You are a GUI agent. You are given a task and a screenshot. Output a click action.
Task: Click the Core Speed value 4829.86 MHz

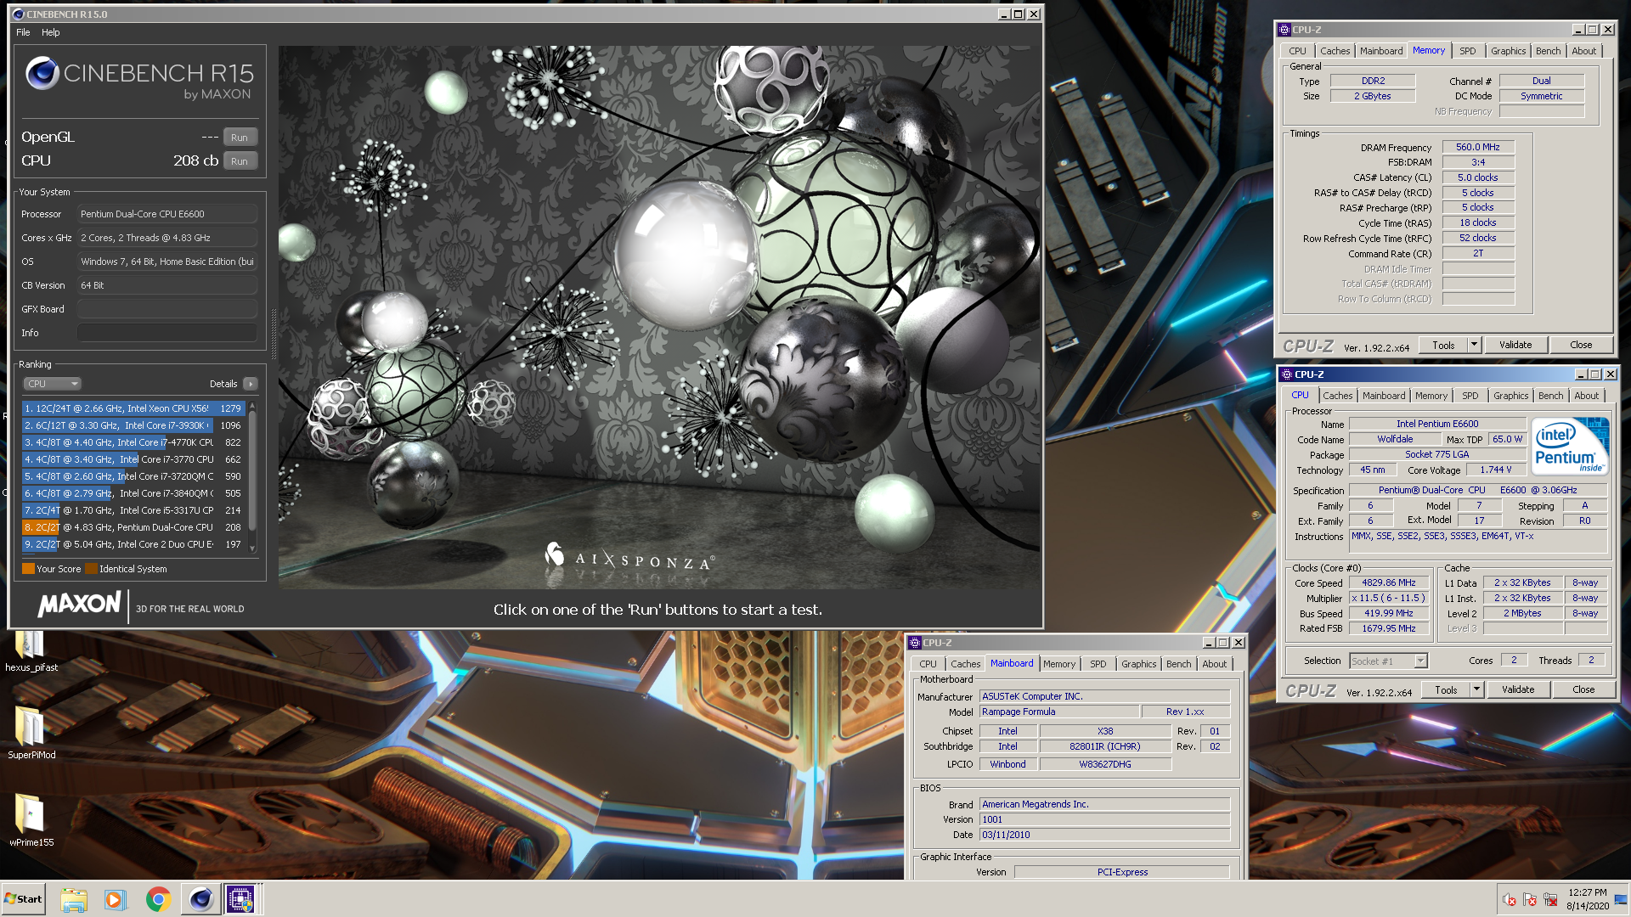pos(1389,583)
